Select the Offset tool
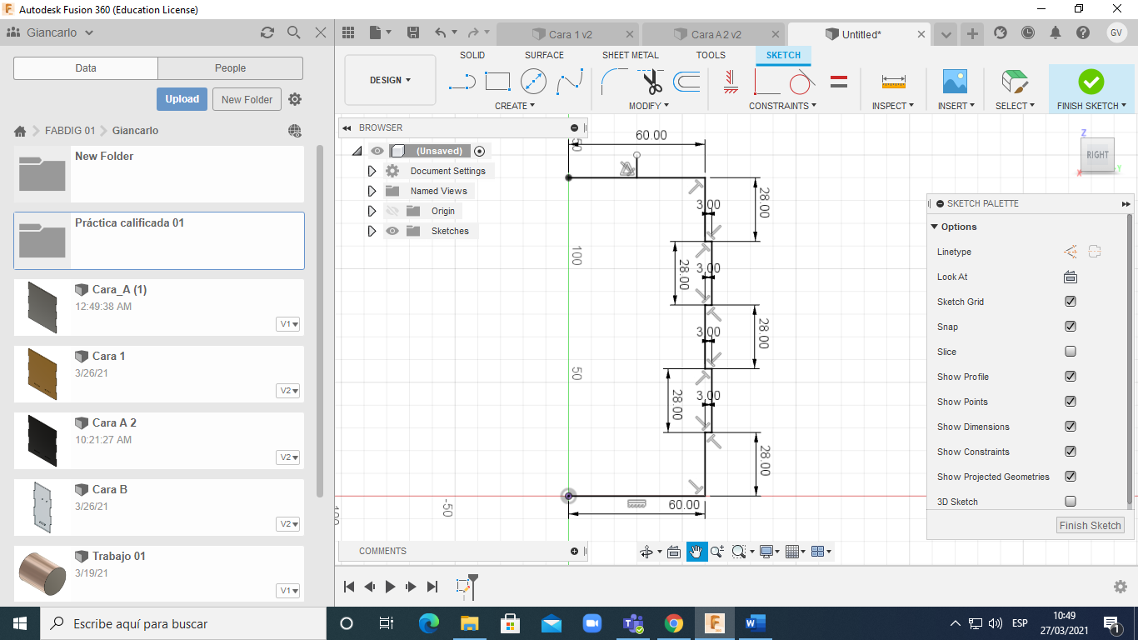This screenshot has height=640, width=1138. pos(686,82)
